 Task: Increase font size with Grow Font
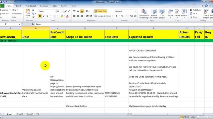(x=65, y=11)
